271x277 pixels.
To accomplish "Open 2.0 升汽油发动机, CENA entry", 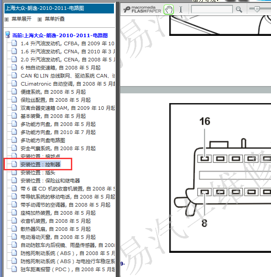I will pos(68,60).
